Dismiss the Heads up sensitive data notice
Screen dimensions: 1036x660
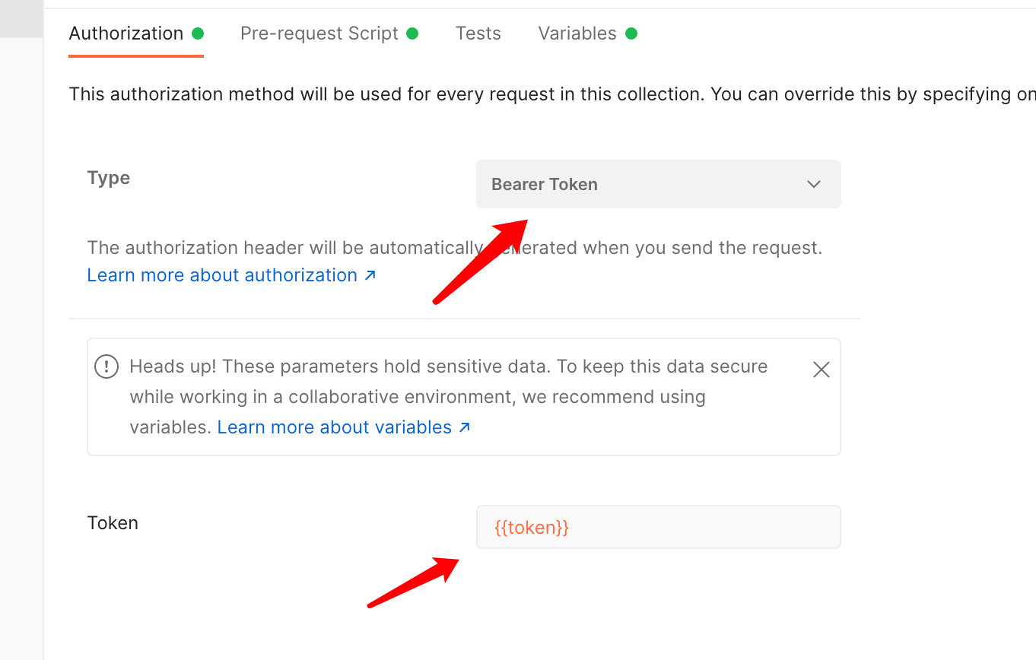821,370
